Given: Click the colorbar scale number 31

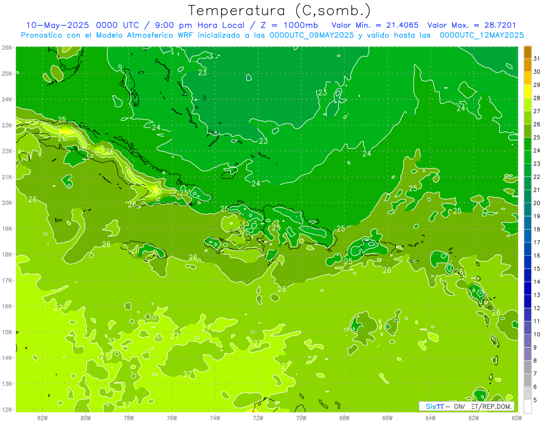Looking at the screenshot, I should tap(537, 59).
